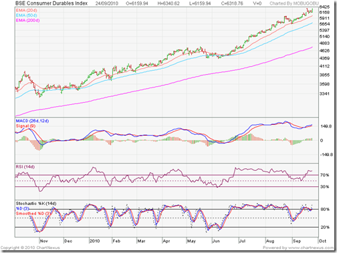Click the 6425 price axis value

324,7
